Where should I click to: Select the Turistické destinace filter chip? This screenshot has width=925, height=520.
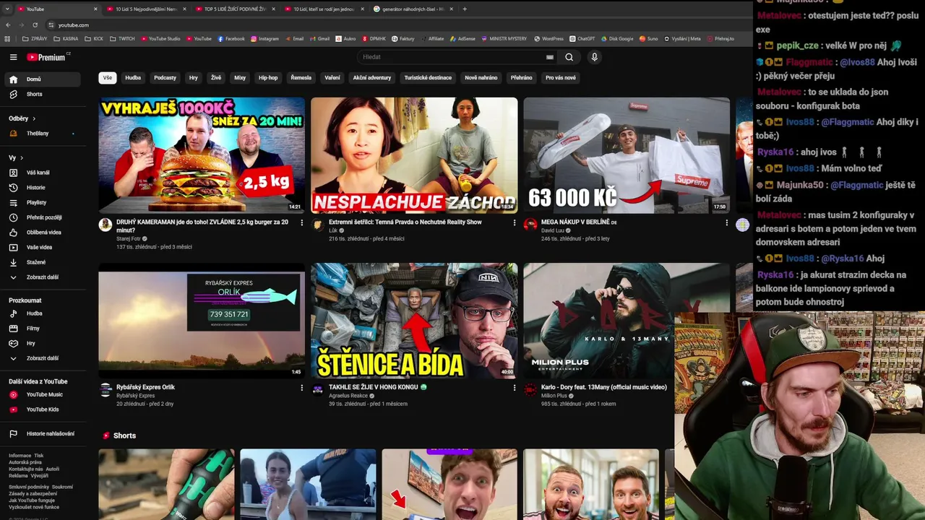click(x=428, y=77)
